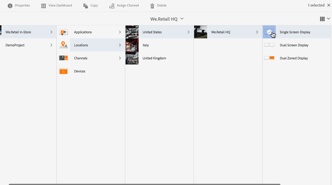
Task: Expand Locations chevron
Action: tap(120, 45)
